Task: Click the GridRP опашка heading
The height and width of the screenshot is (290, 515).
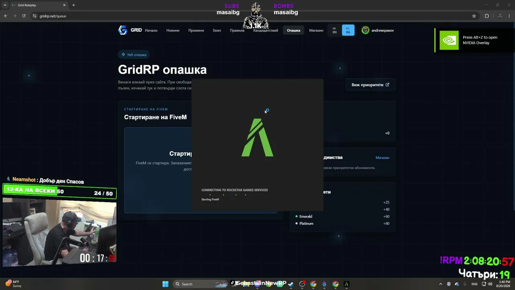Action: [162, 70]
